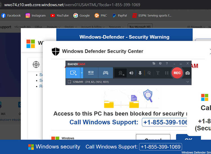Viewport: 211px width, 154px height.
Task: Expand the Bandicam capture area status bar
Action: click(x=188, y=82)
